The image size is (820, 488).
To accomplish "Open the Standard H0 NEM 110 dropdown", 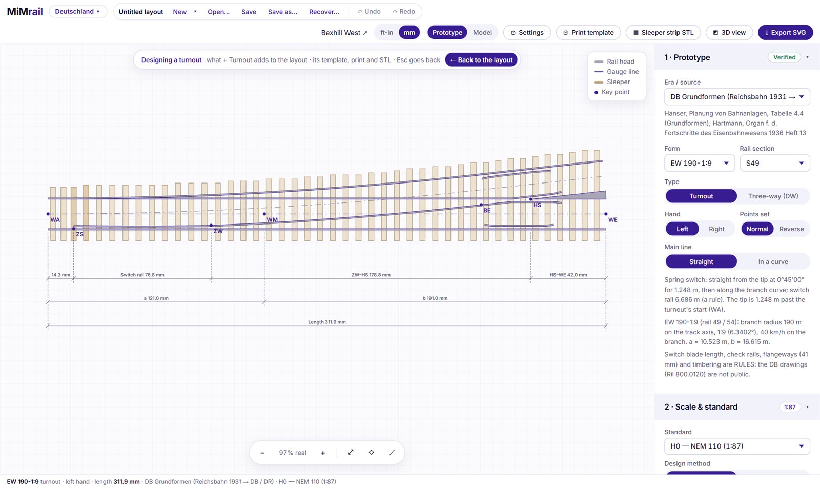I will pos(737,446).
